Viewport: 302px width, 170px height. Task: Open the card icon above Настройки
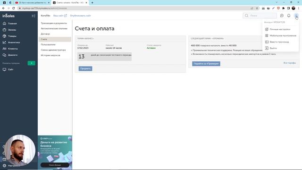coord(4,160)
